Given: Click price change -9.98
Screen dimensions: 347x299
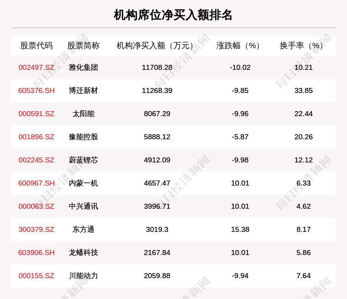Looking at the screenshot, I should [240, 160].
